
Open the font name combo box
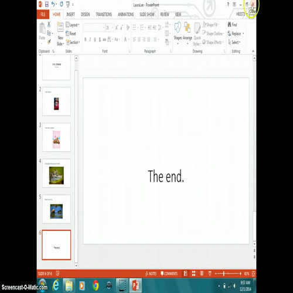coord(94,28)
